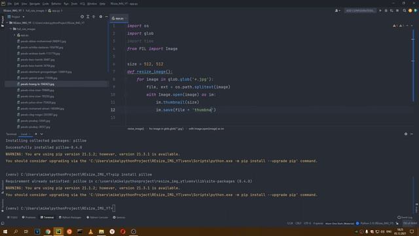
Task: Open the Navigate menu
Action: click(35, 4)
